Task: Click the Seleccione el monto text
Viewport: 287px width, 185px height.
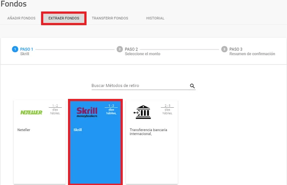Action: coord(143,54)
